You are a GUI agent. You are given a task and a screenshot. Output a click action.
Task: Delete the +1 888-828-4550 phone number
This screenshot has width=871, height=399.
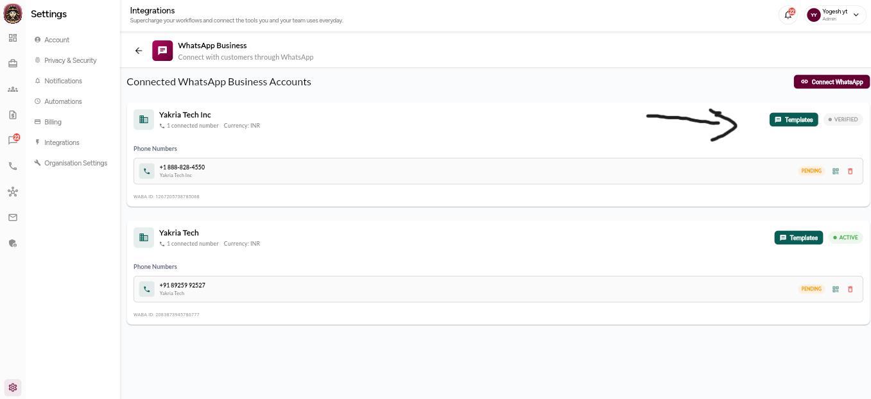click(850, 171)
